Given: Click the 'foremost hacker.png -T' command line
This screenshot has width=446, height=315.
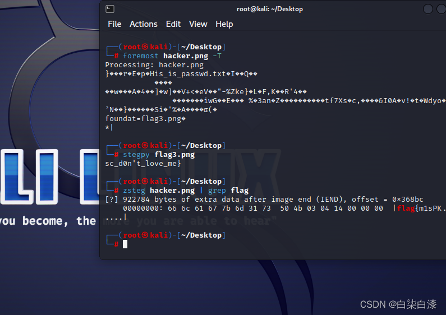Looking at the screenshot, I should tap(172, 56).
